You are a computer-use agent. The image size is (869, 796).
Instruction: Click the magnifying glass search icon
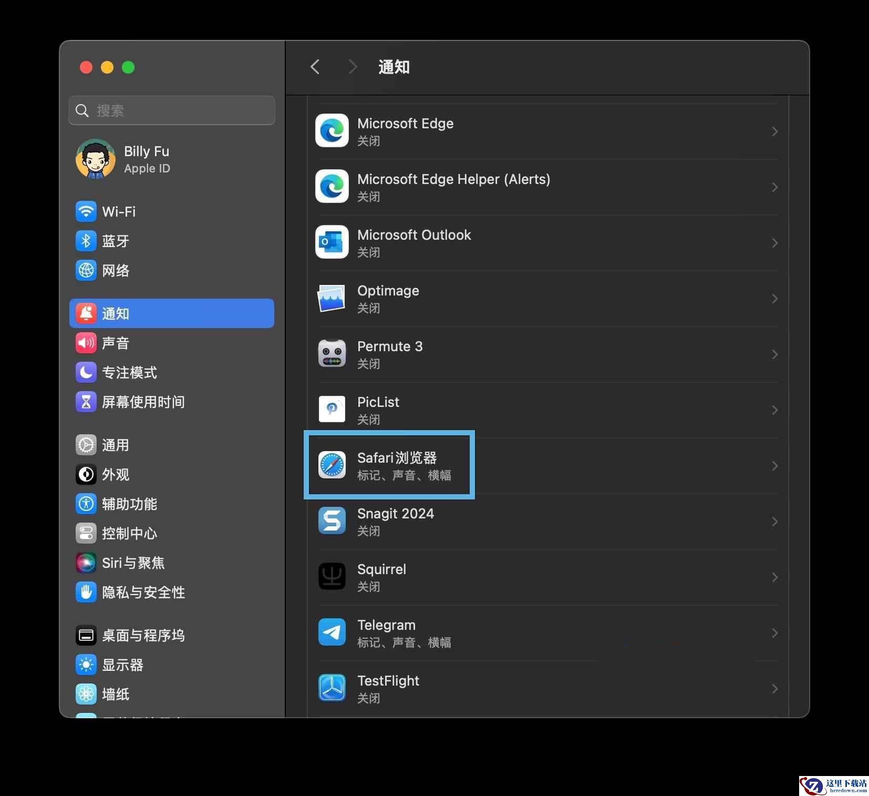tap(82, 110)
